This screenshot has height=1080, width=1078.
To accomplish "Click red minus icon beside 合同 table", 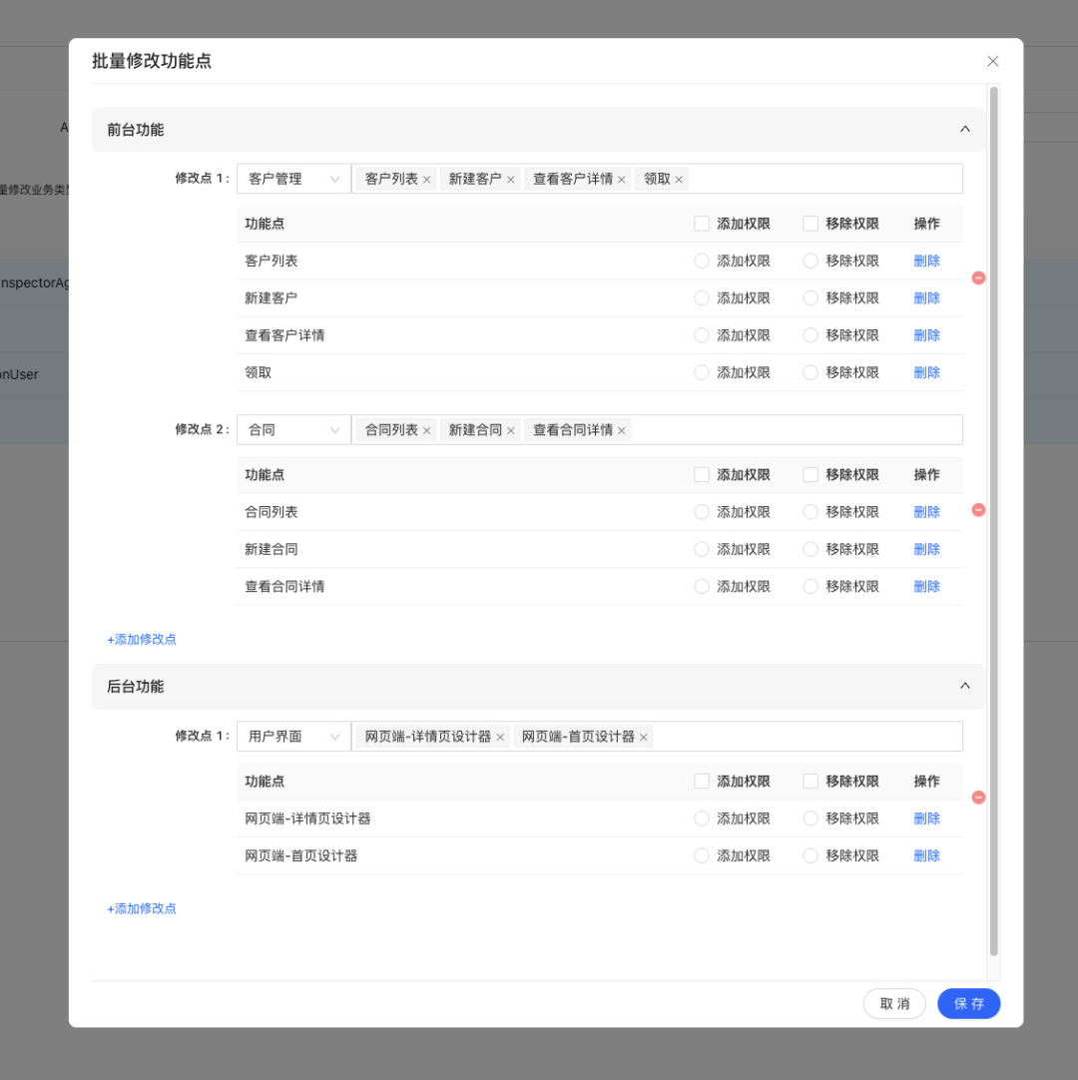I will tap(978, 510).
